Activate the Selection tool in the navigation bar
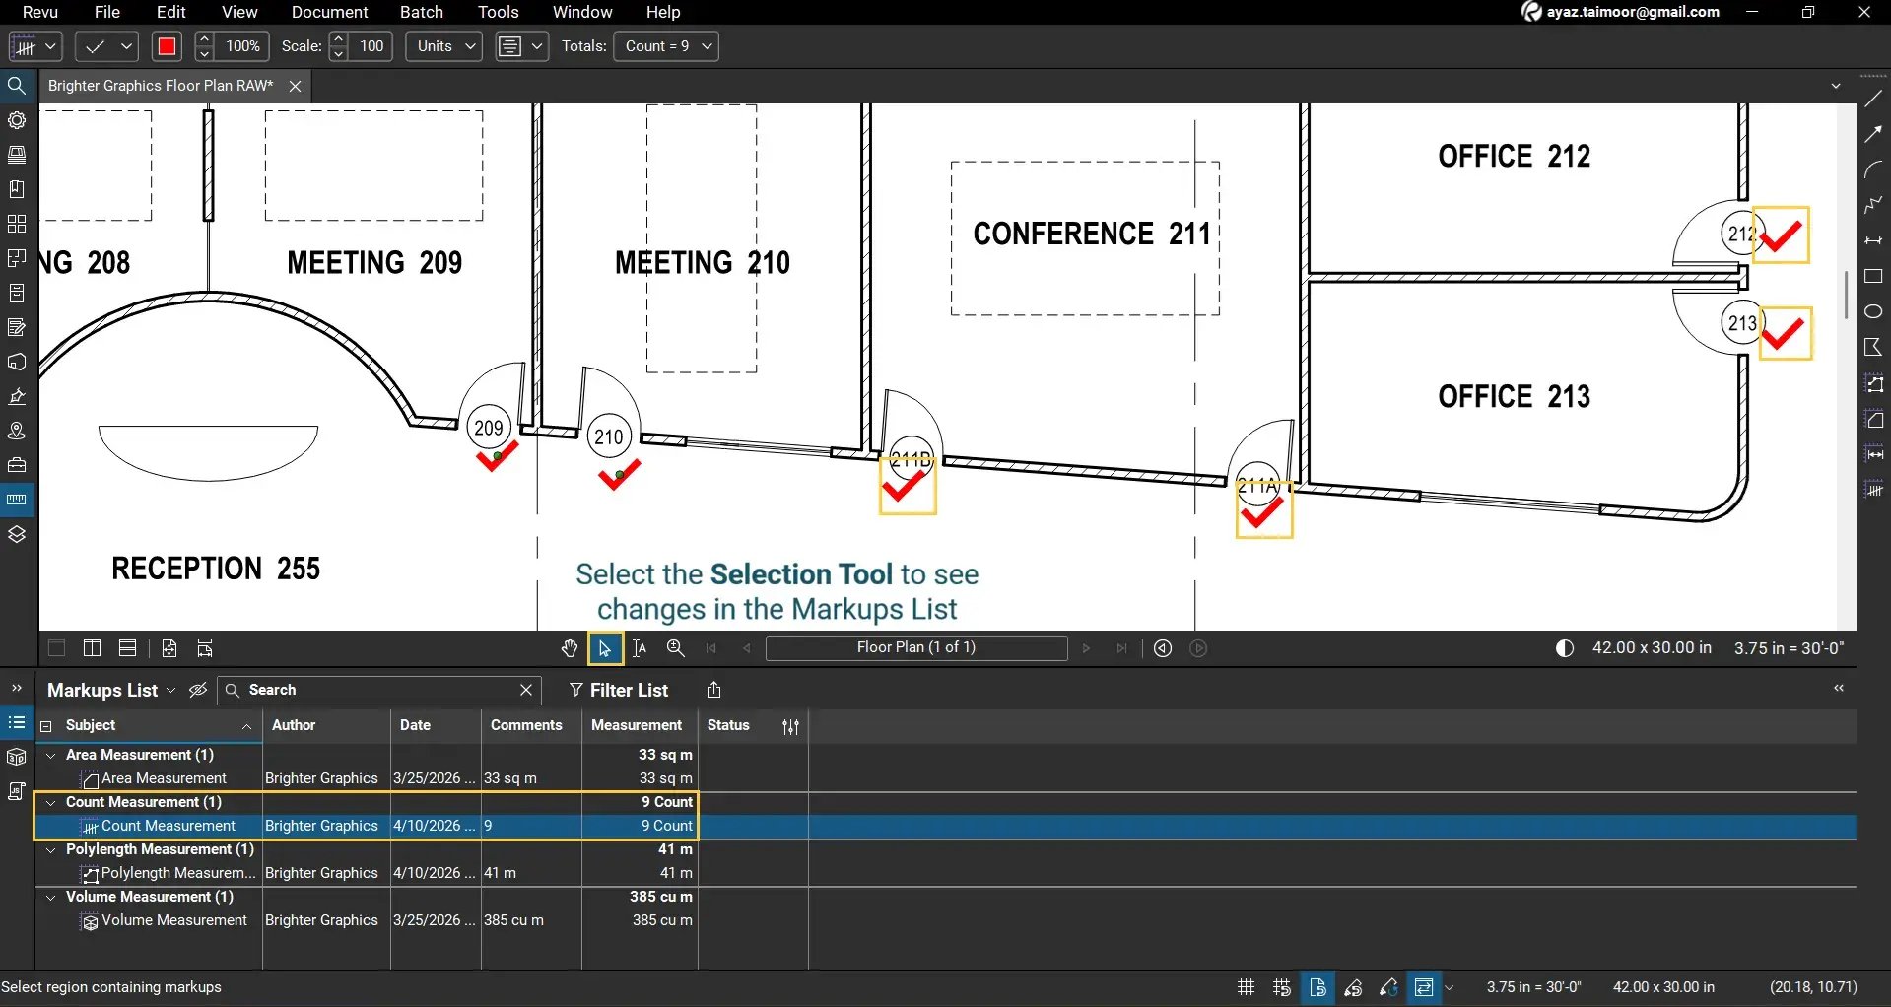1891x1007 pixels. pyautogui.click(x=605, y=648)
